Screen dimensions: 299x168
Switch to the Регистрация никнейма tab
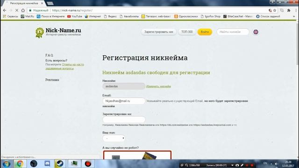(24, 3)
